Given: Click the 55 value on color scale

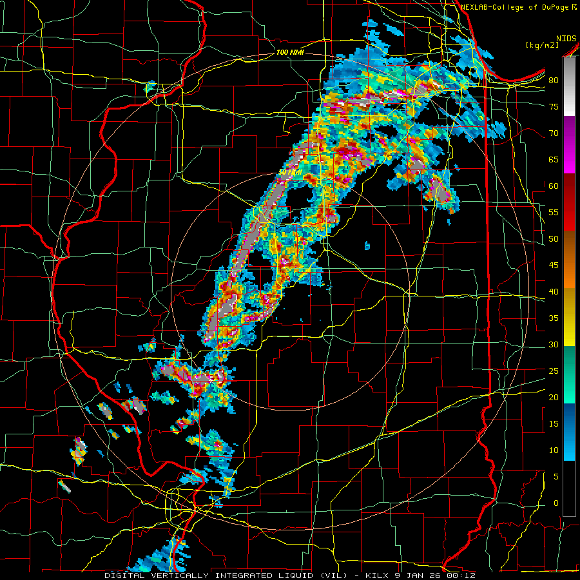Looking at the screenshot, I should pos(554,212).
